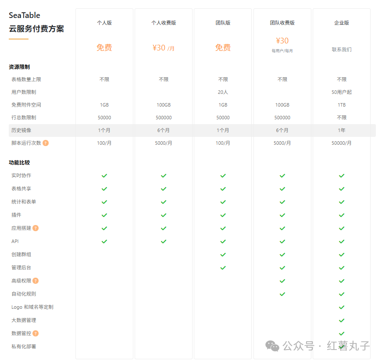Click the 自动化规则 checkmark under 企业版
The width and height of the screenshot is (382, 361).
342,294
